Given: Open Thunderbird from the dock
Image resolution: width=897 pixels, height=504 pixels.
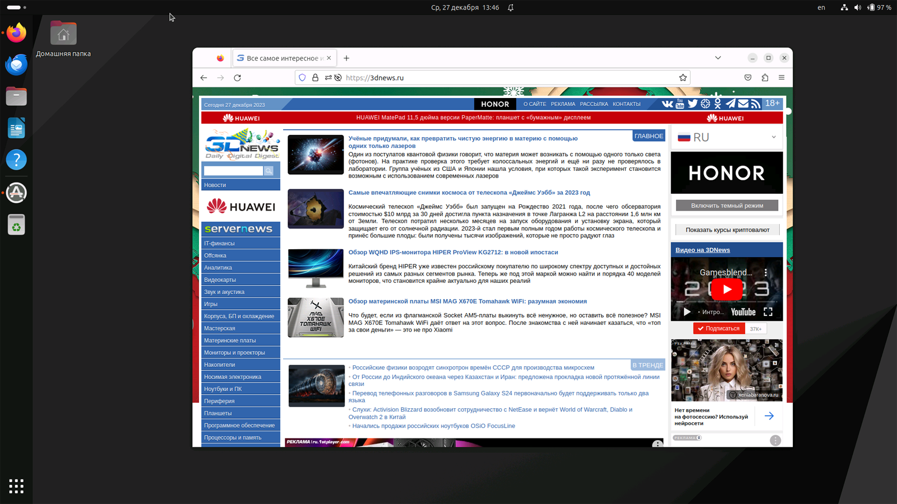Looking at the screenshot, I should pyautogui.click(x=16, y=64).
